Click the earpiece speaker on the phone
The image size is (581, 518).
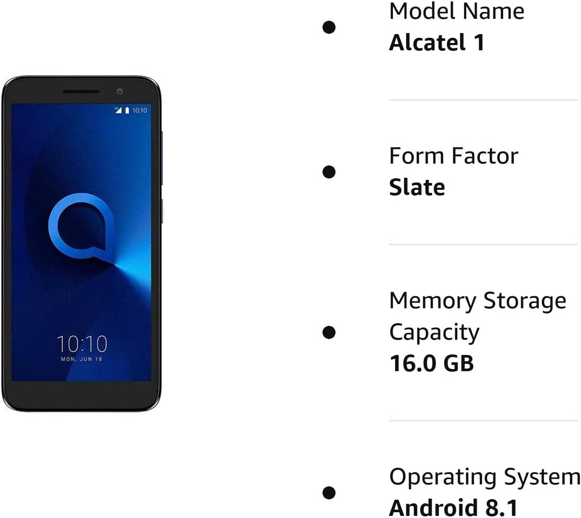tap(81, 92)
